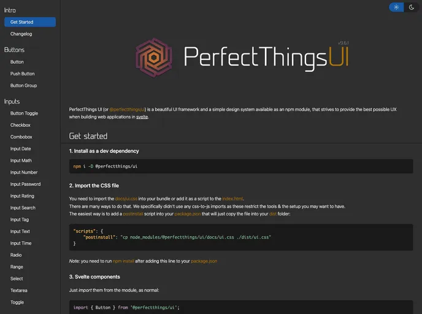Click the docs/ui.css link

(126, 199)
